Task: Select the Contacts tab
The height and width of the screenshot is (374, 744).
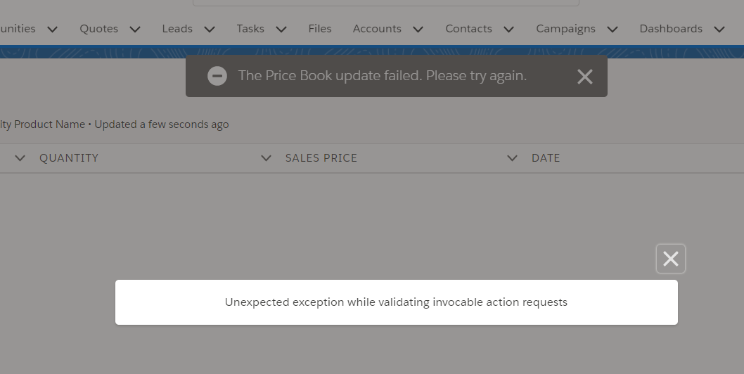Action: pos(468,29)
